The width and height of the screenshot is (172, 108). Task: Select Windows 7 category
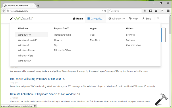coord(24,45)
